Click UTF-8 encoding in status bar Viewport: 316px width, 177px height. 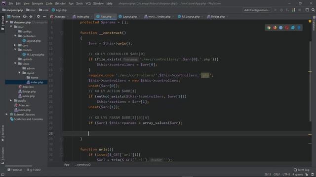[286, 175]
